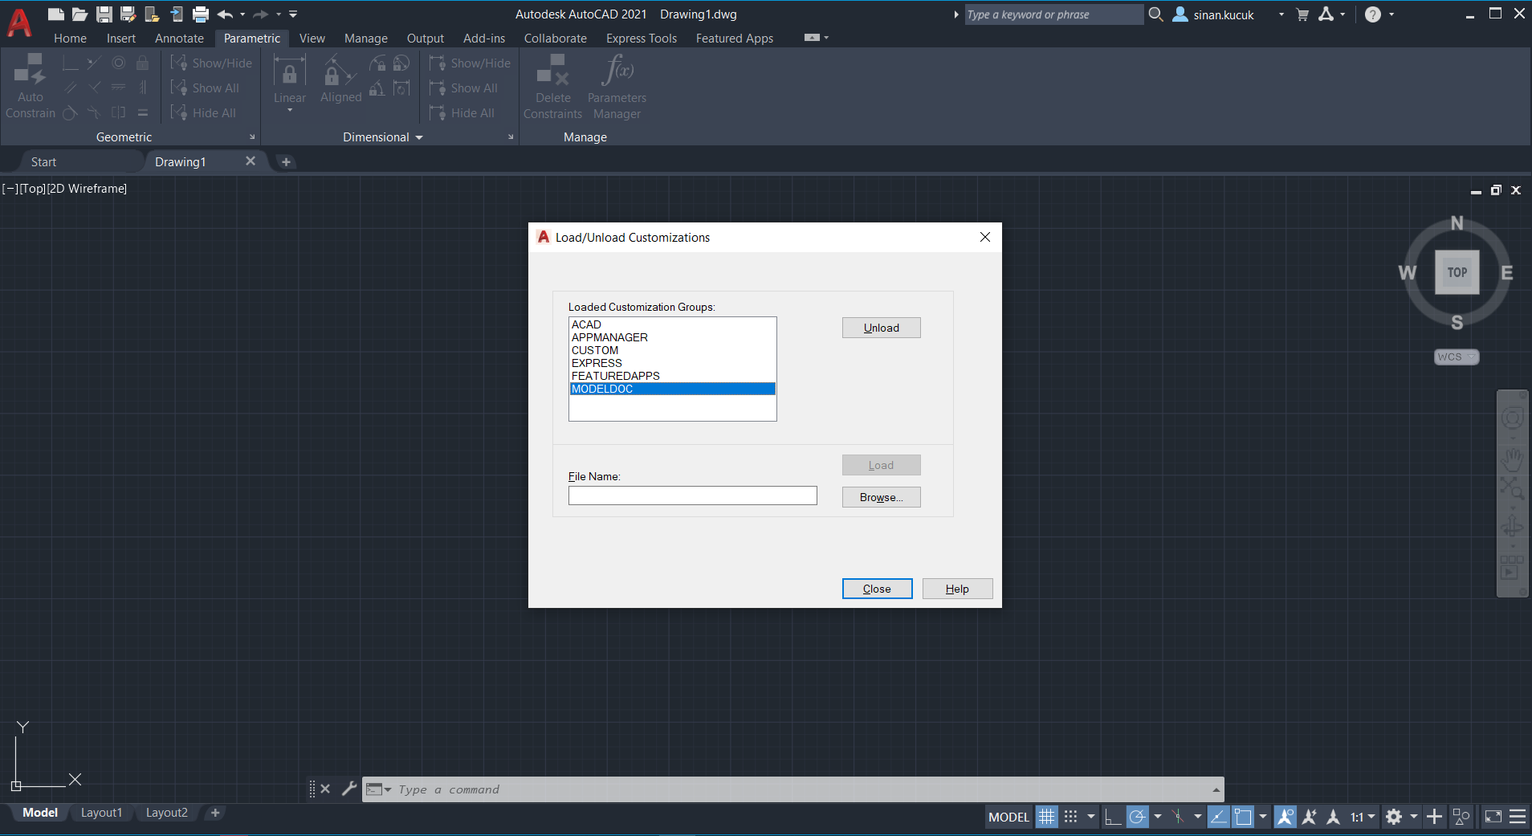Image resolution: width=1532 pixels, height=836 pixels.
Task: Toggle the drawing grid display
Action: coord(1046,816)
